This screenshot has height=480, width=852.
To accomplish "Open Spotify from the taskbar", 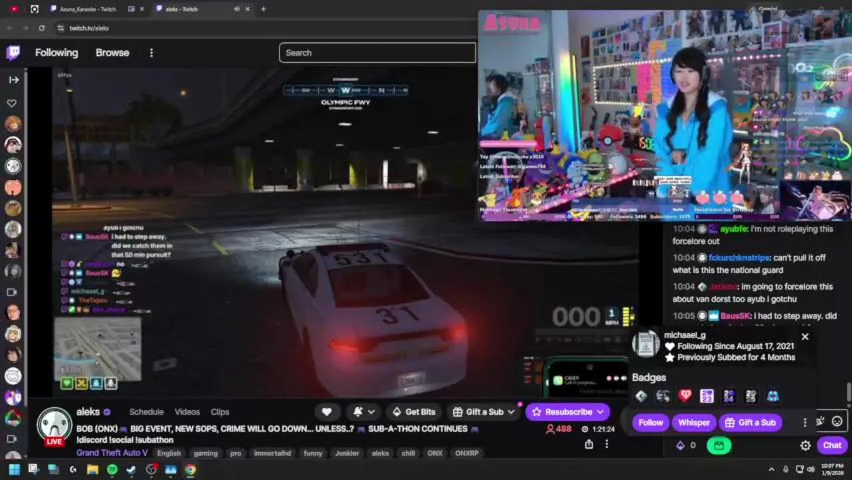I will coord(112,469).
